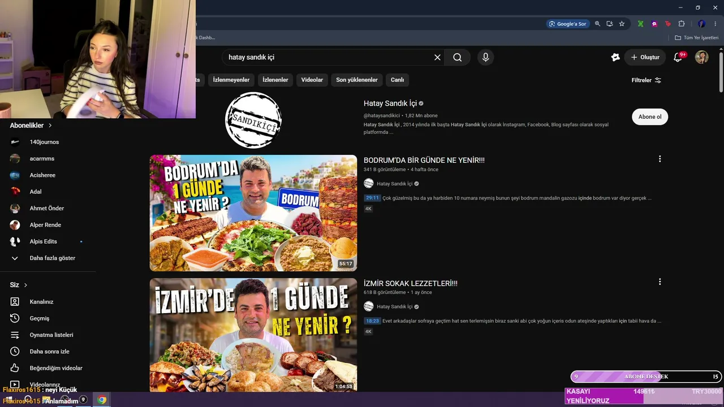Open the İzmir'de 1 Günde Ne Yenir thumbnail
Image resolution: width=724 pixels, height=407 pixels.
tap(253, 335)
